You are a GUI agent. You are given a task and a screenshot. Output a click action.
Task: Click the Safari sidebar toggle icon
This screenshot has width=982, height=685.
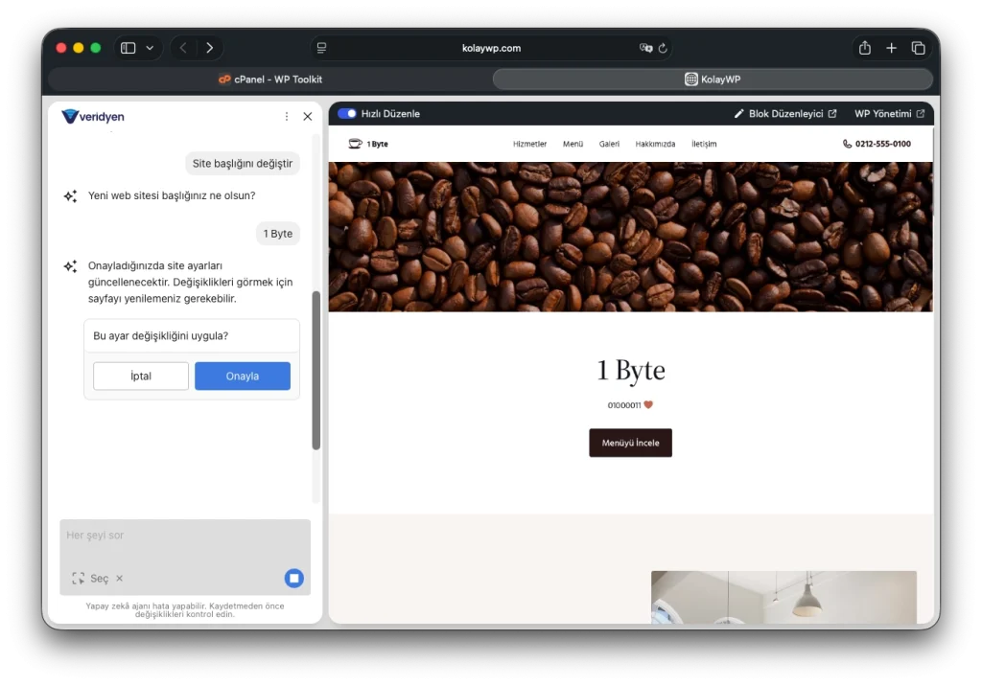tap(128, 48)
